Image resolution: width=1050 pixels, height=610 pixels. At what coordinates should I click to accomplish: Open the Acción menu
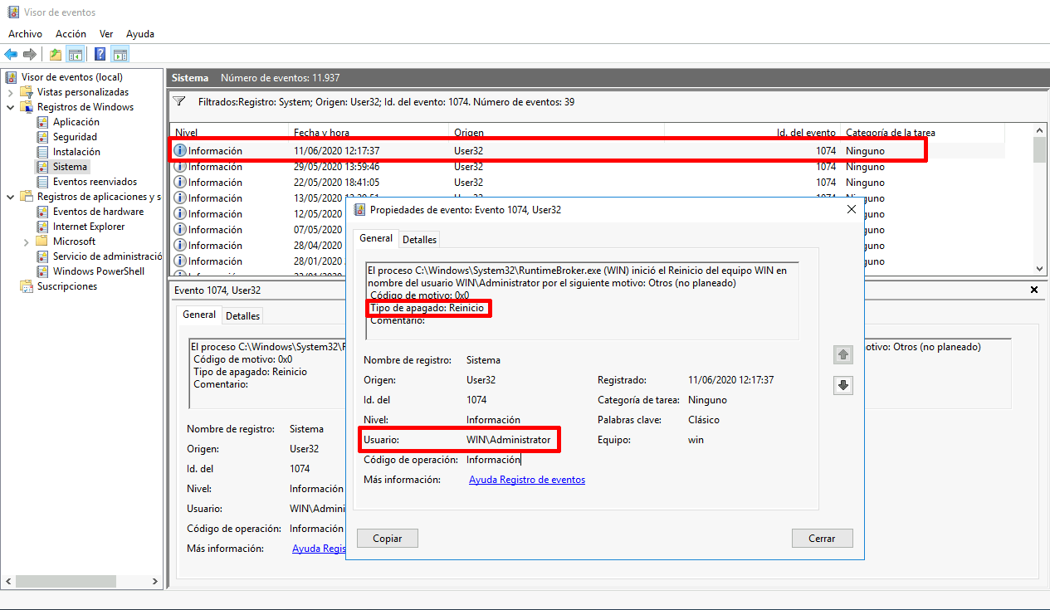pyautogui.click(x=71, y=33)
